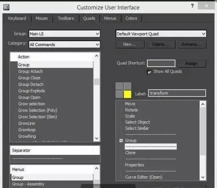This screenshot has height=188, width=217.
Task: Click the New... button
Action: [x=130, y=44]
